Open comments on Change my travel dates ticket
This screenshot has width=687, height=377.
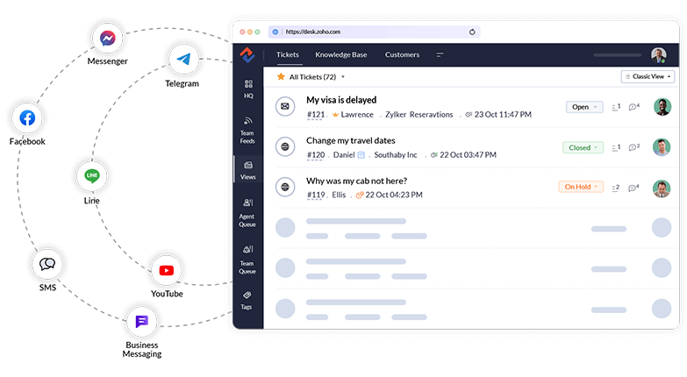(634, 147)
